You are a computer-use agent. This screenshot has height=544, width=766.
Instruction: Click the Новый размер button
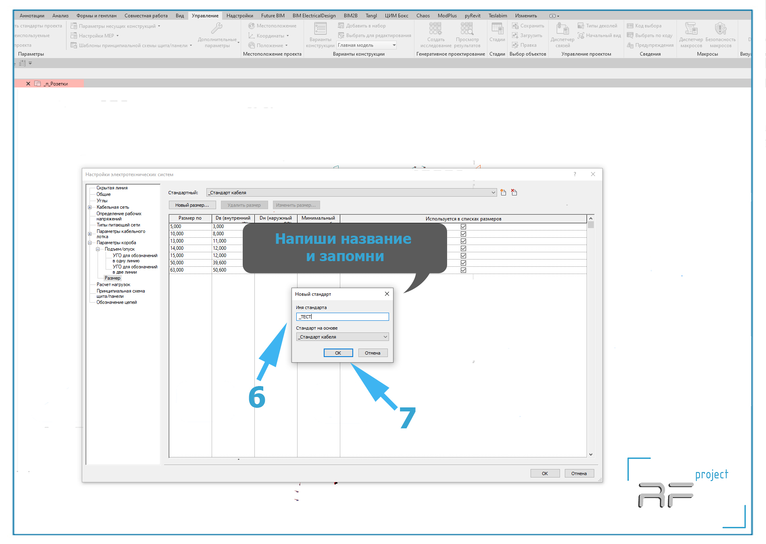192,205
